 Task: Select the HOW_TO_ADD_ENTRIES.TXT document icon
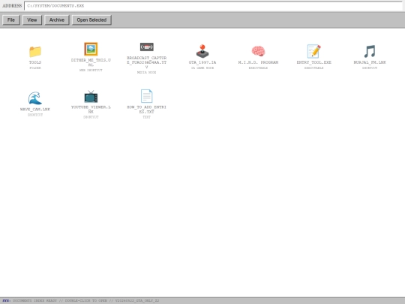pos(147,96)
